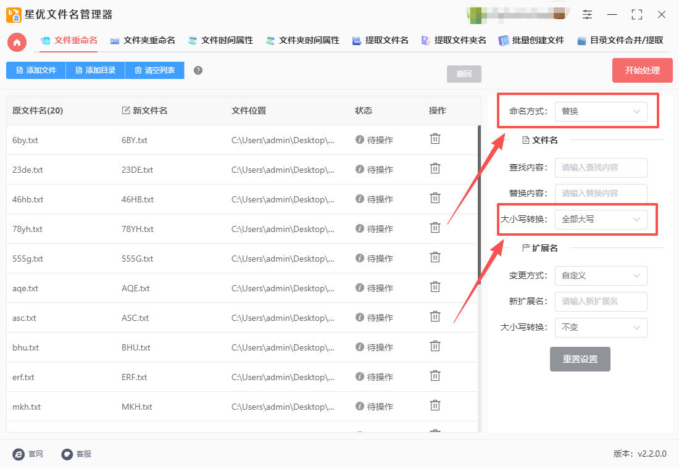This screenshot has height=469, width=679.
Task: Switch to the 文件夹重命名 tab
Action: pyautogui.click(x=143, y=40)
